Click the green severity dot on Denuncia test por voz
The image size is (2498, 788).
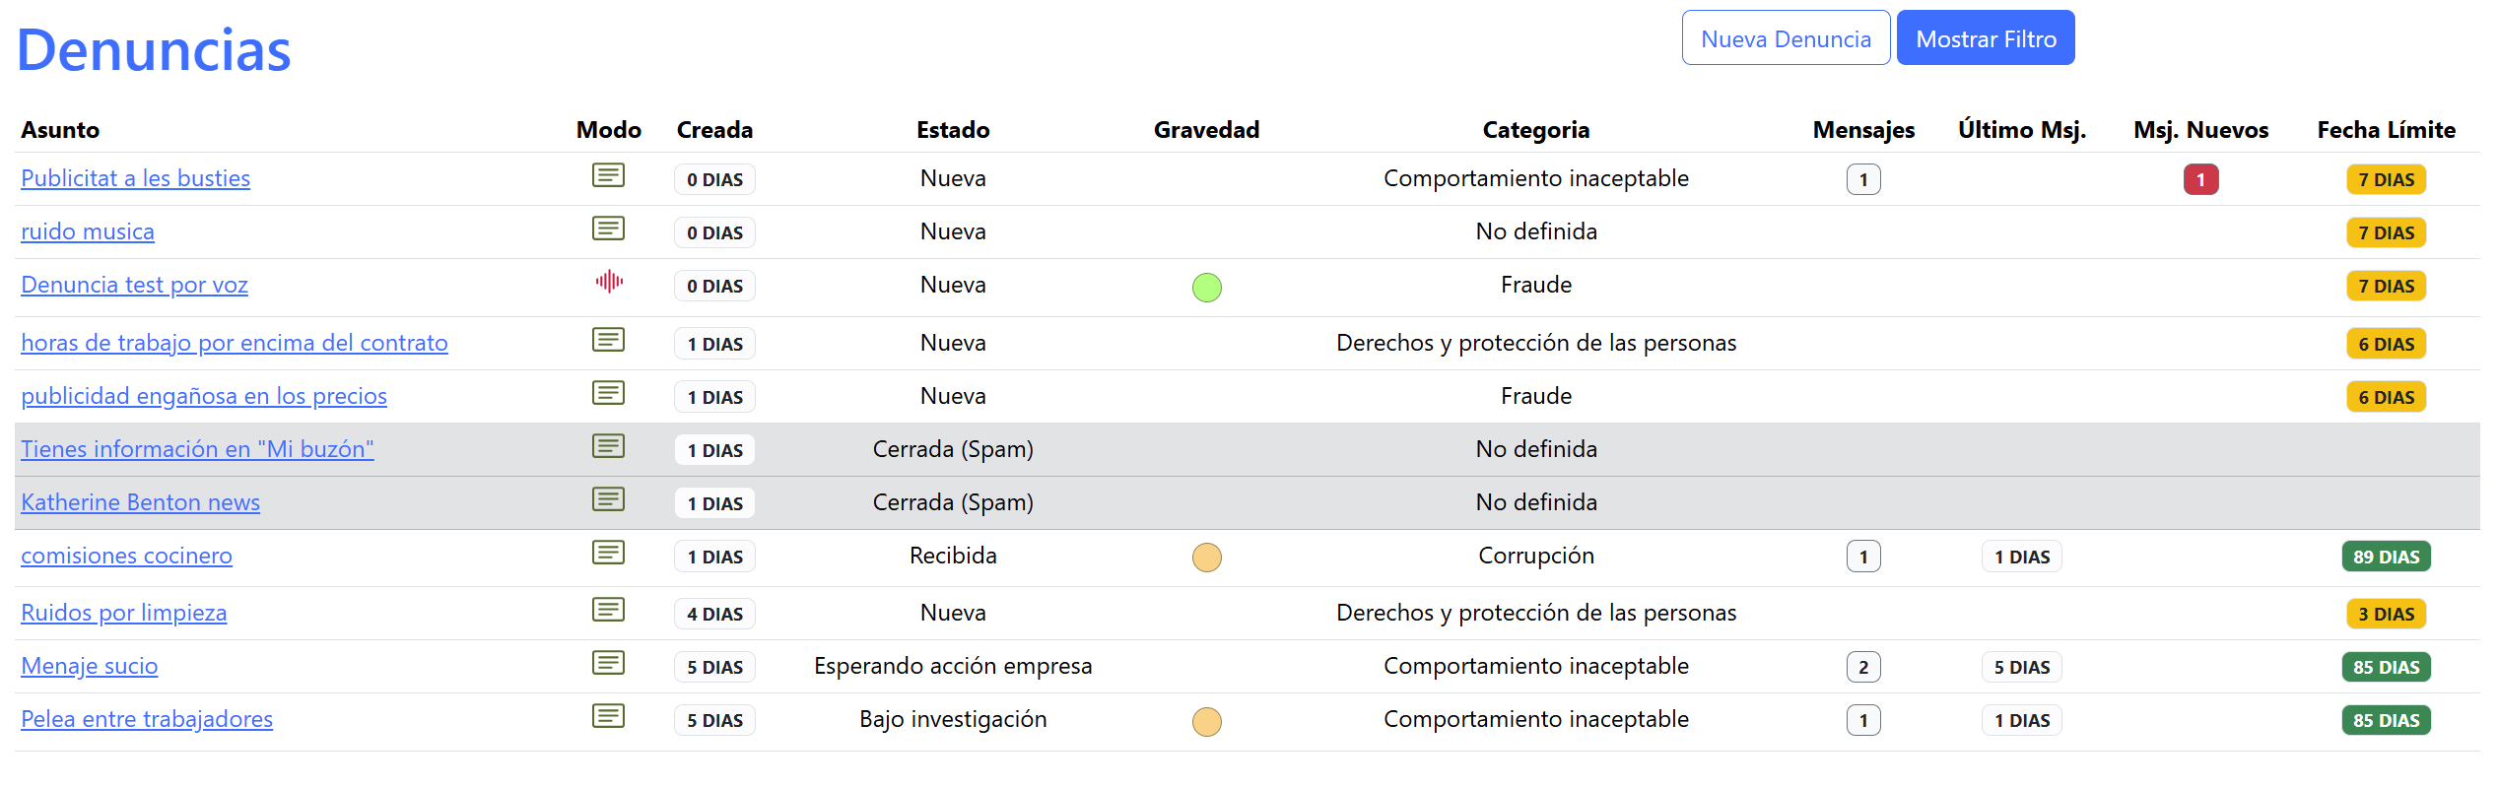[x=1206, y=289]
